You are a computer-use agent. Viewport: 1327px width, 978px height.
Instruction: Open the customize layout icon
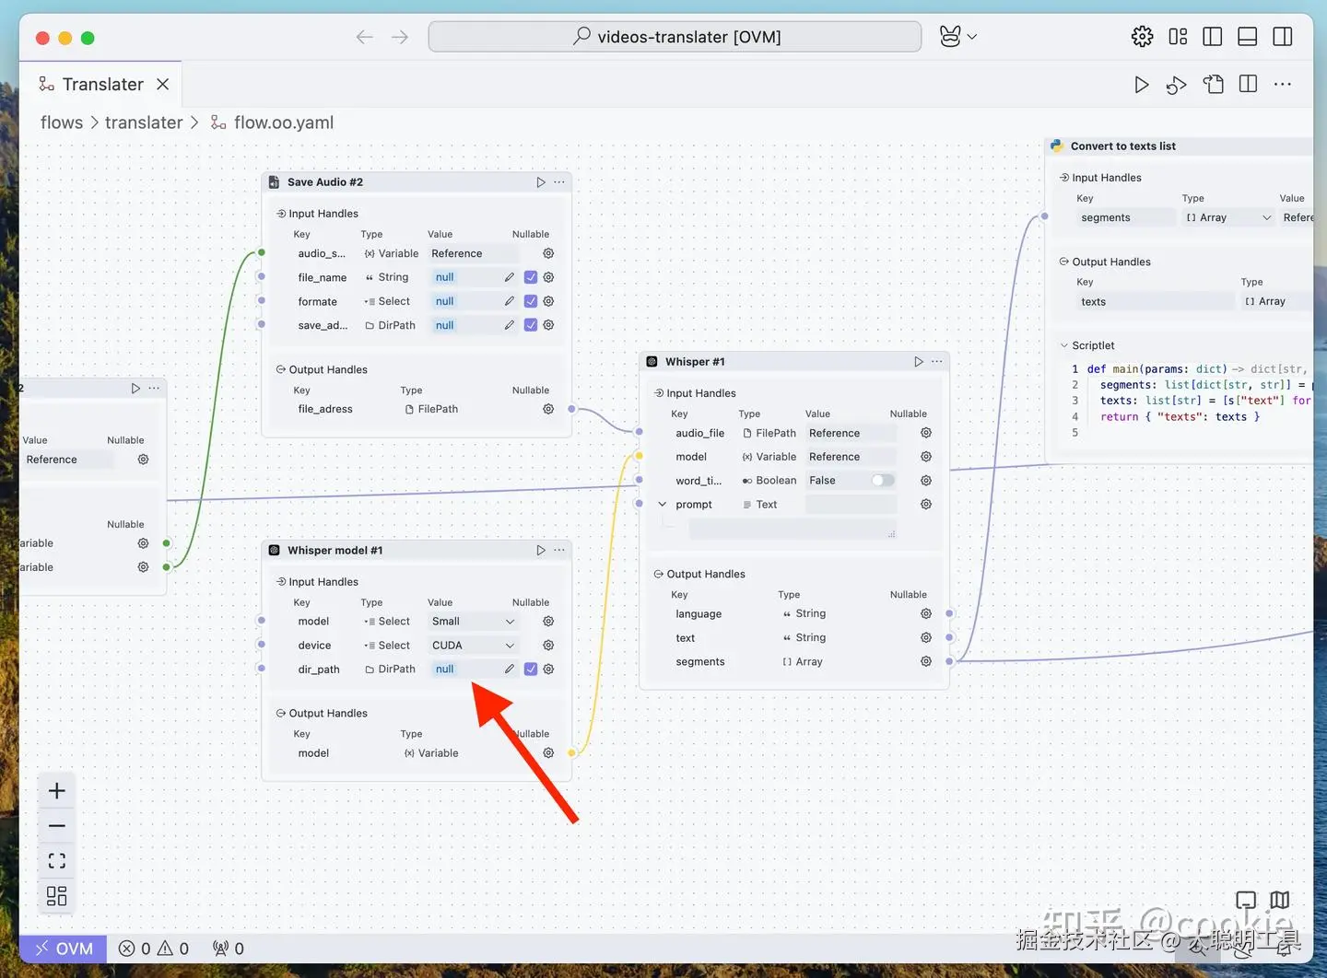tap(1178, 37)
